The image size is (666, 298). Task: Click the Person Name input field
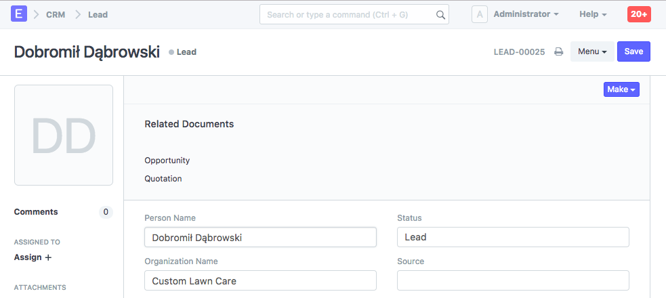[x=260, y=238]
